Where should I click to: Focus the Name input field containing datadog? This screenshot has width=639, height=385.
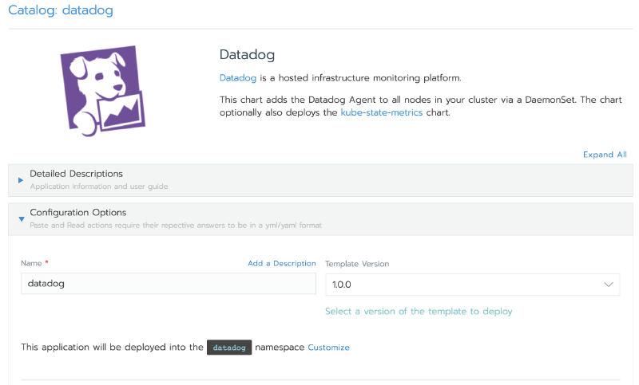click(169, 283)
